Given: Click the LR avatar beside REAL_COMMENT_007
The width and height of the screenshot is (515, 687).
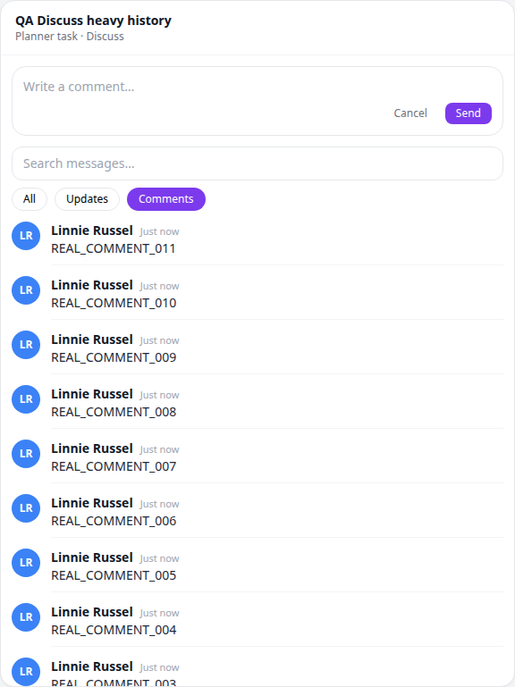Looking at the screenshot, I should point(26,454).
